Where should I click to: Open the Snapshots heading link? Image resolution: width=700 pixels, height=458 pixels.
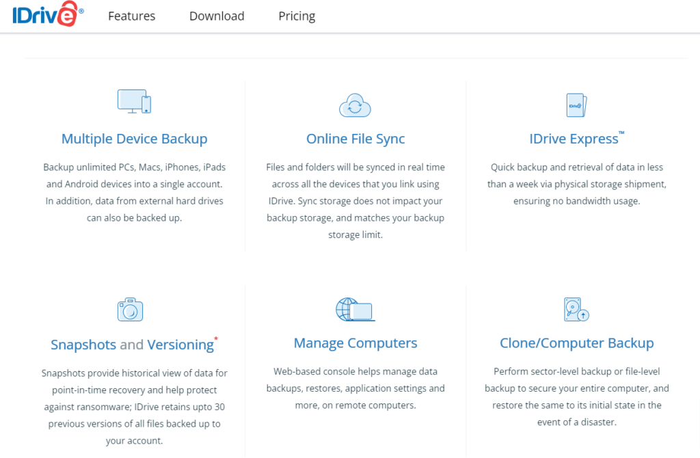tap(83, 345)
